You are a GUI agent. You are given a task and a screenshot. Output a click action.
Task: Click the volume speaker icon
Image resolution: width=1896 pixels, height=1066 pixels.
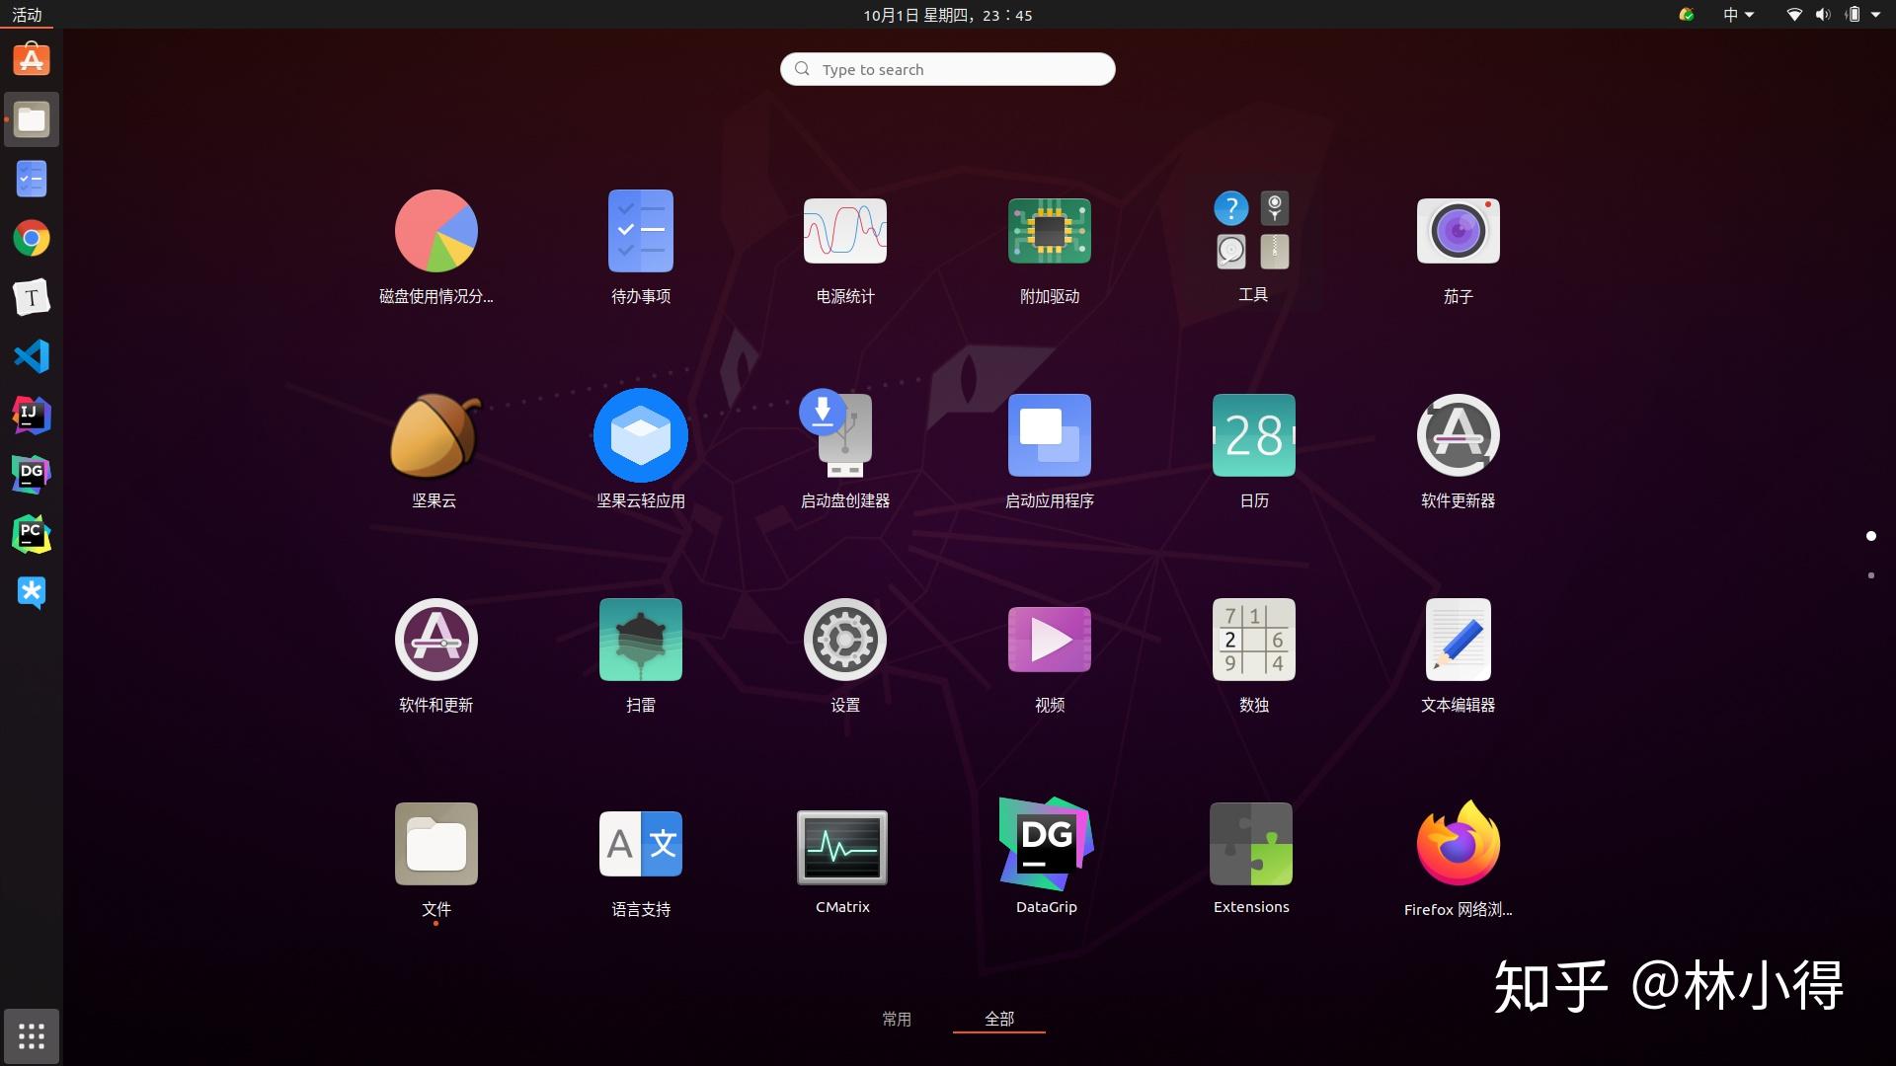(1823, 15)
